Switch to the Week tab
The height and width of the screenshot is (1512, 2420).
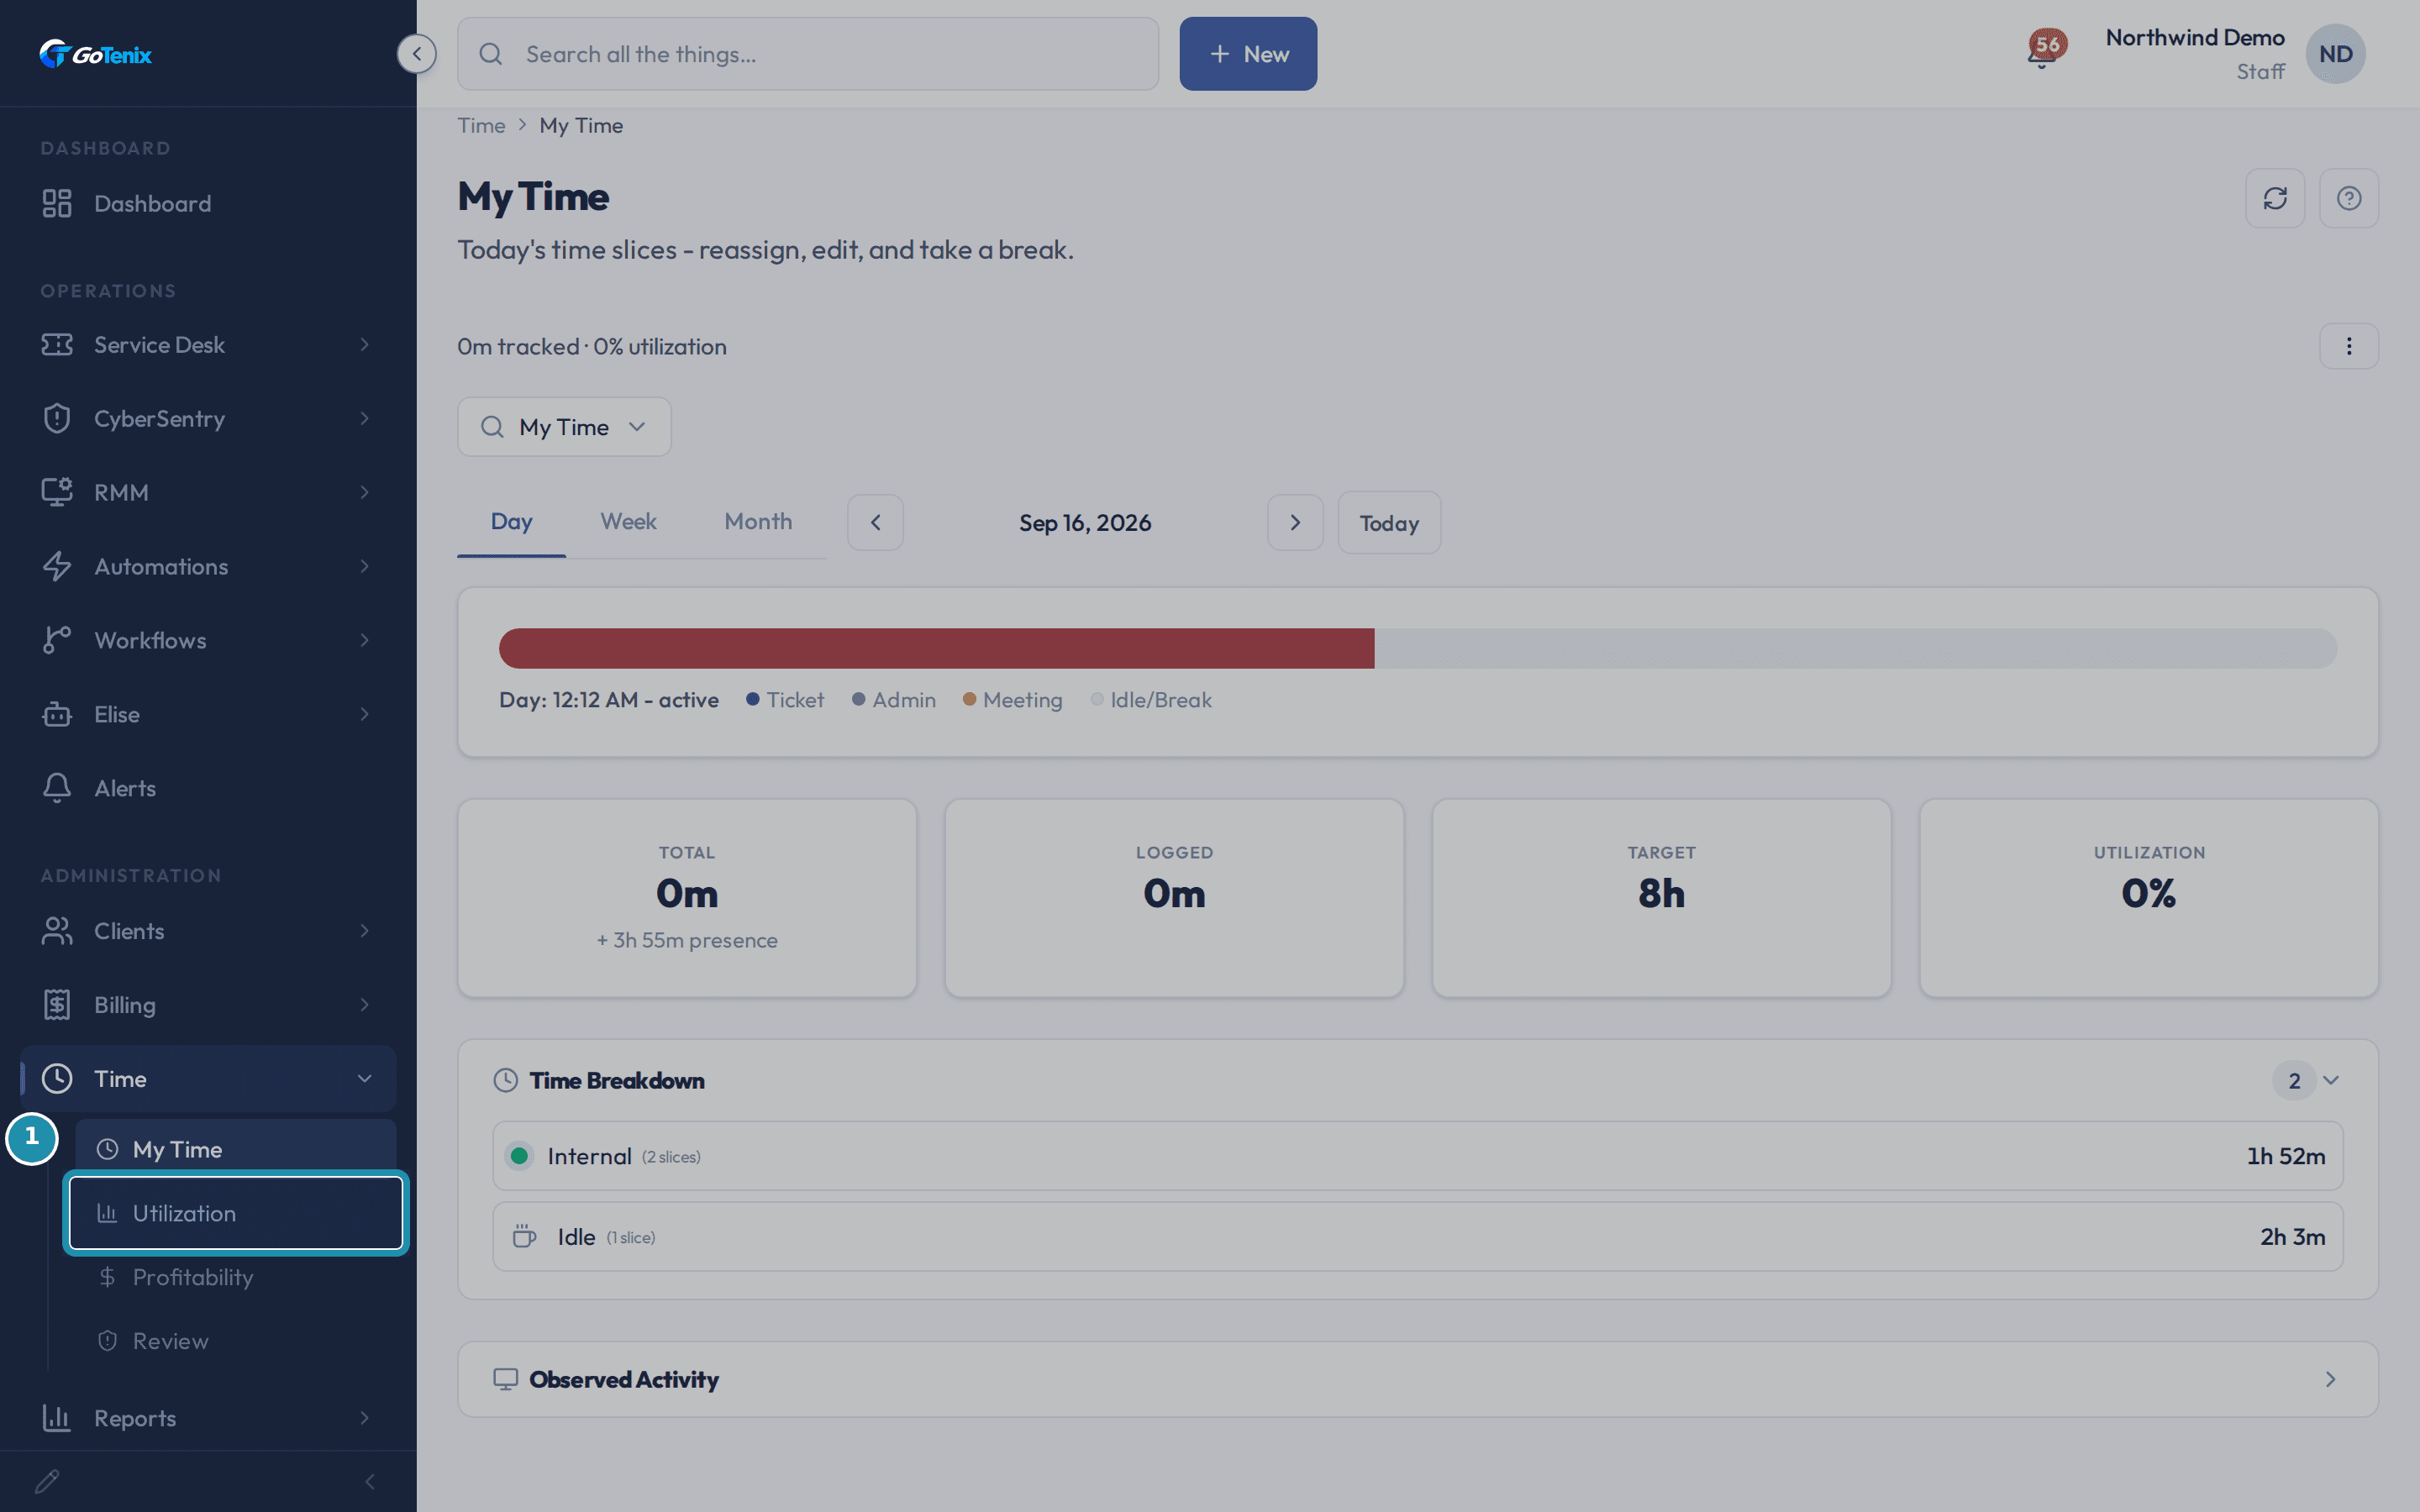coord(628,522)
